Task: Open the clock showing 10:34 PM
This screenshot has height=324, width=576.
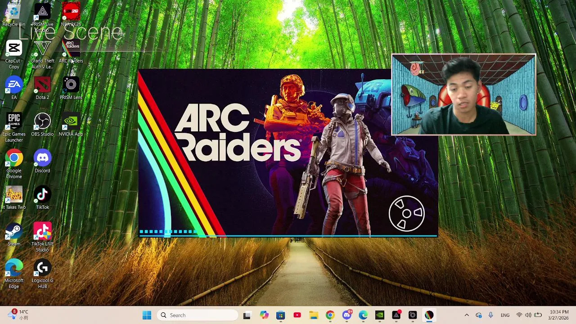Action: tap(558, 315)
